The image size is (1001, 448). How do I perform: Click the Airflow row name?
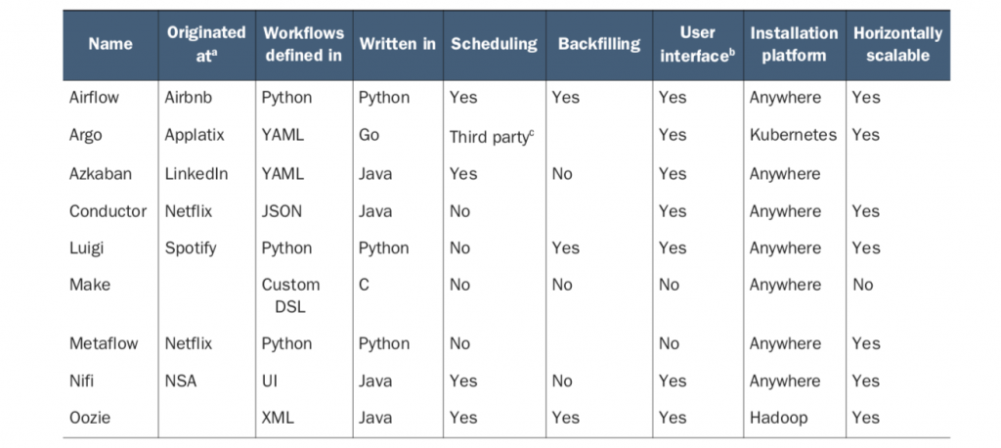(96, 98)
